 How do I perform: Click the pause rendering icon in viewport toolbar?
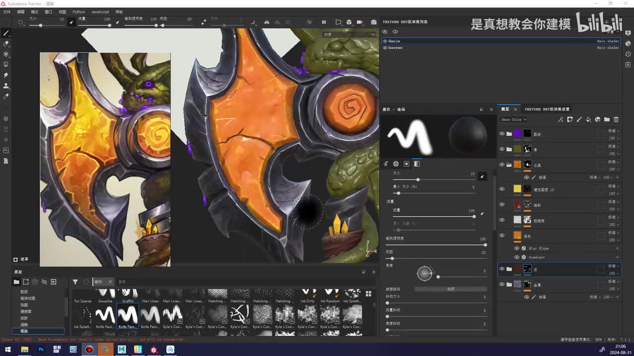pyautogui.click(x=324, y=22)
